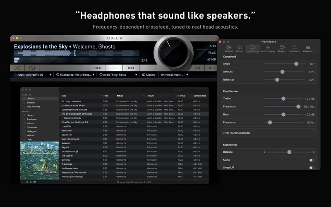Select Library under FIDELIA in the sidebar
The image size is (331, 207).
(39, 99)
